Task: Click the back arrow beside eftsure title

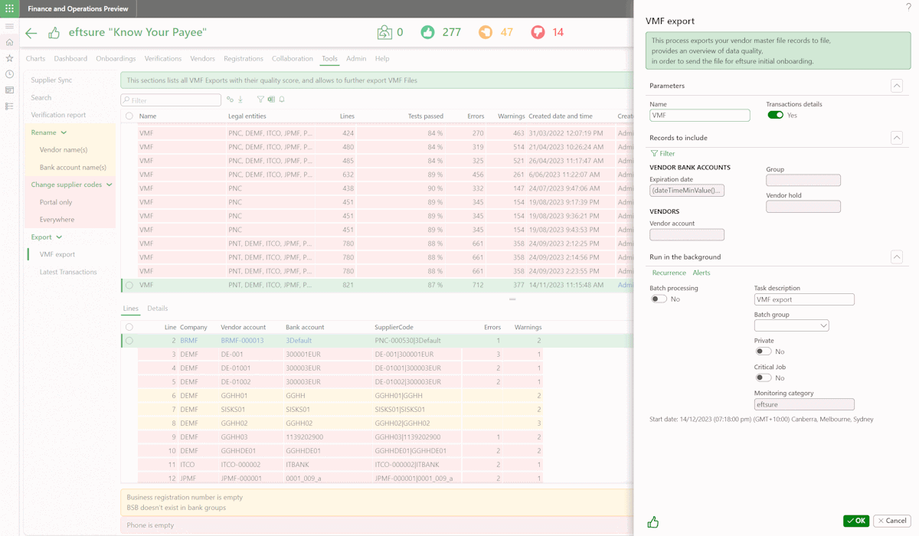Action: coord(31,33)
